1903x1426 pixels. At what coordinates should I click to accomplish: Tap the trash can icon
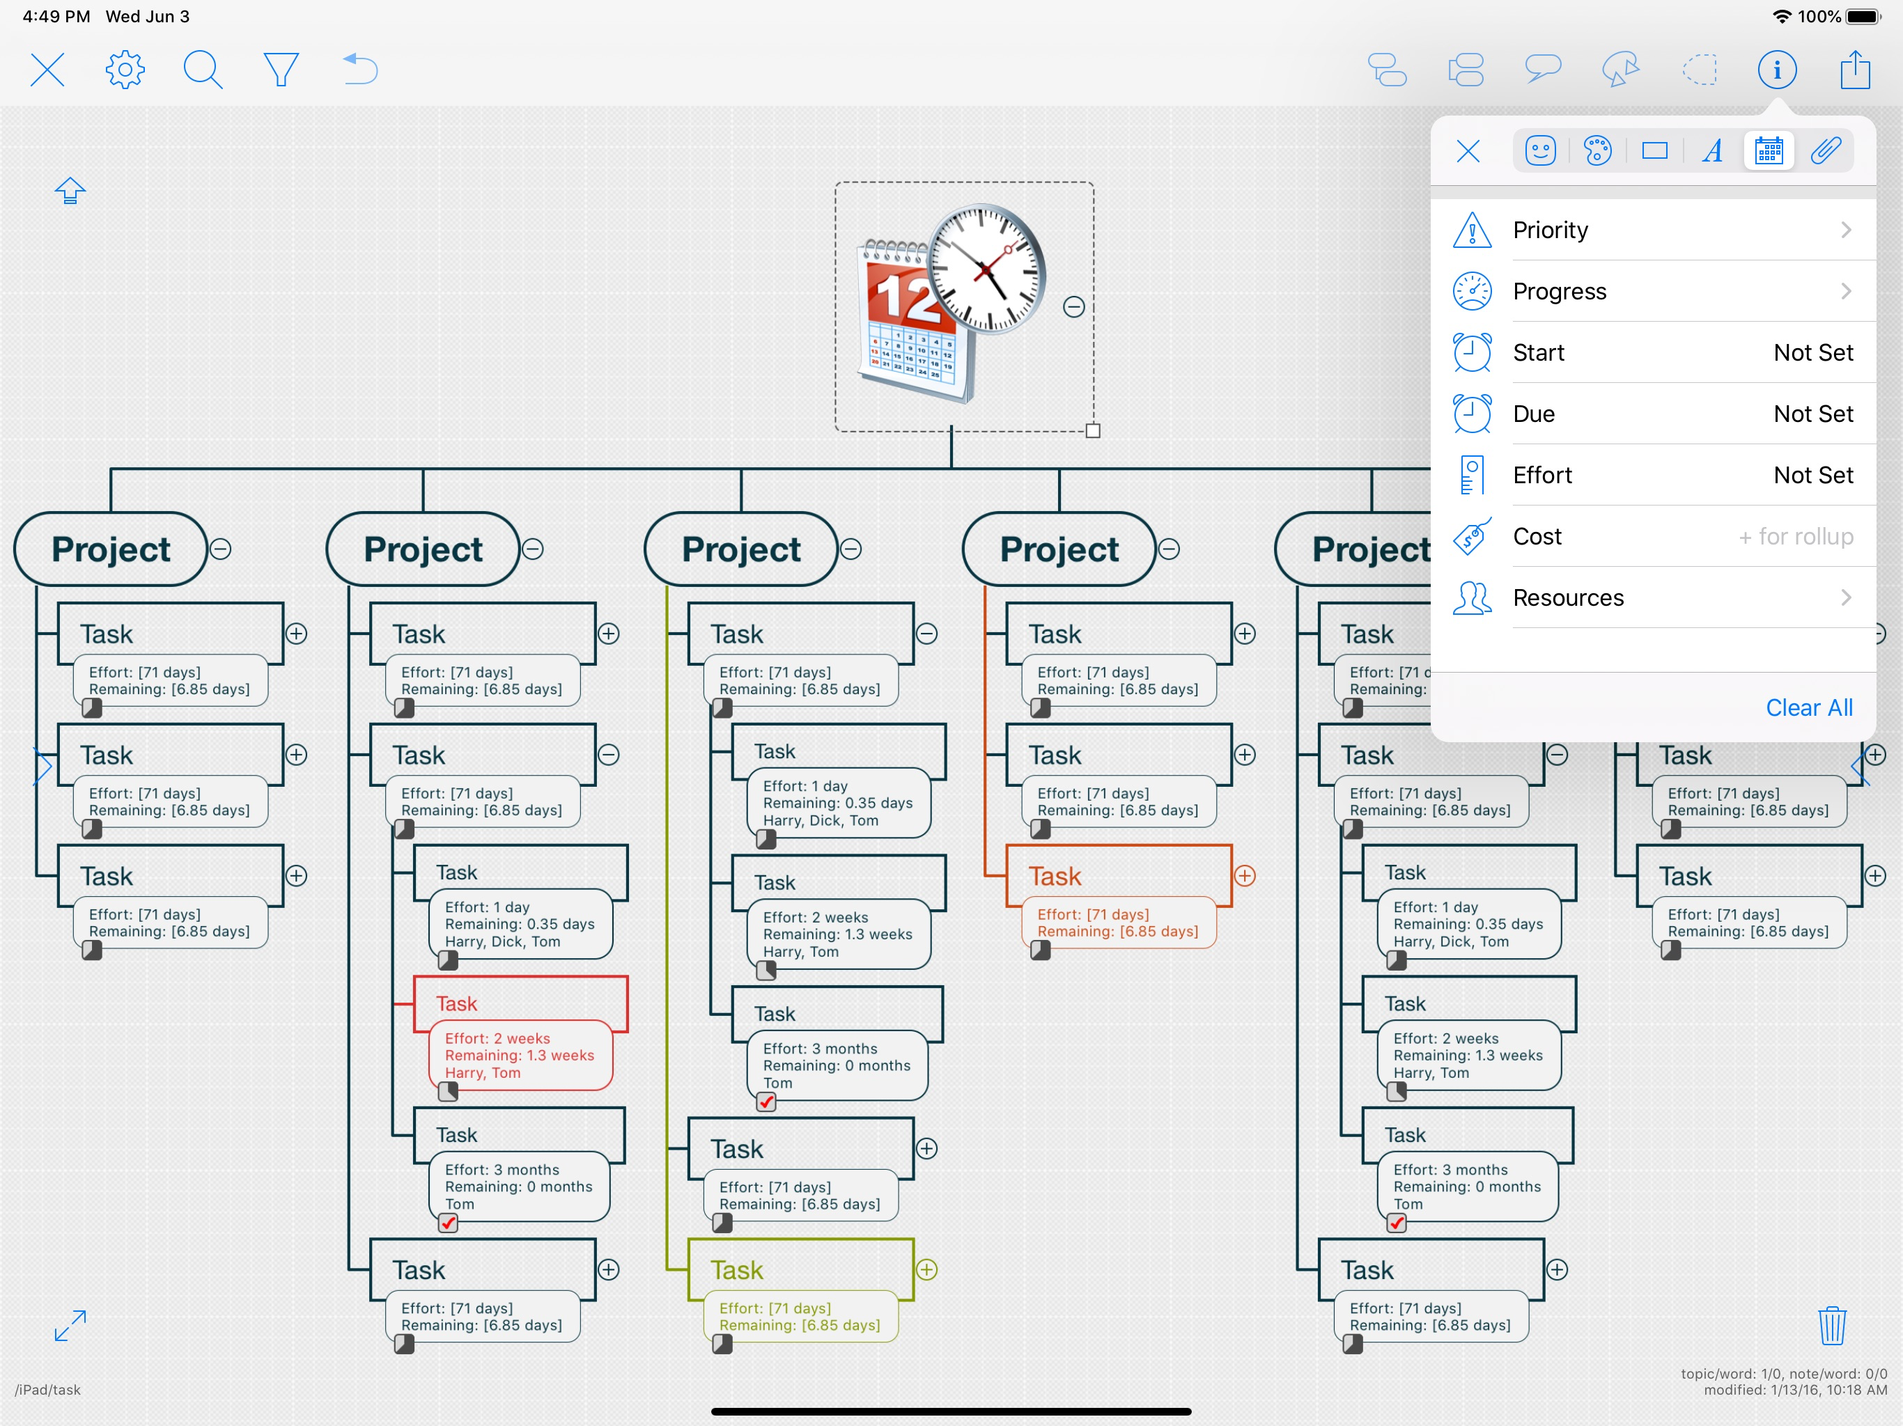[1831, 1325]
